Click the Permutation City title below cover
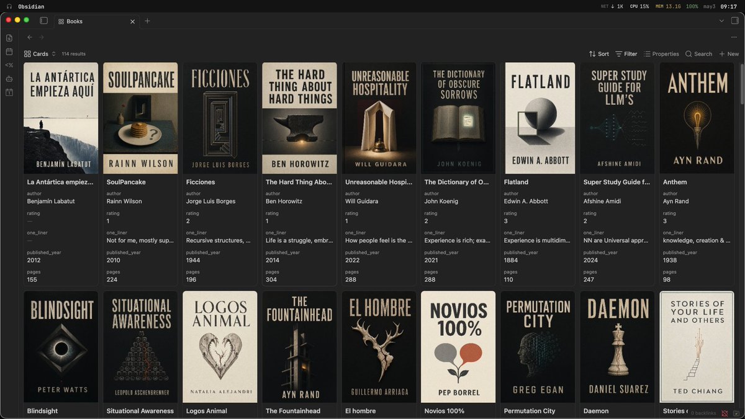The image size is (745, 419). click(530, 411)
